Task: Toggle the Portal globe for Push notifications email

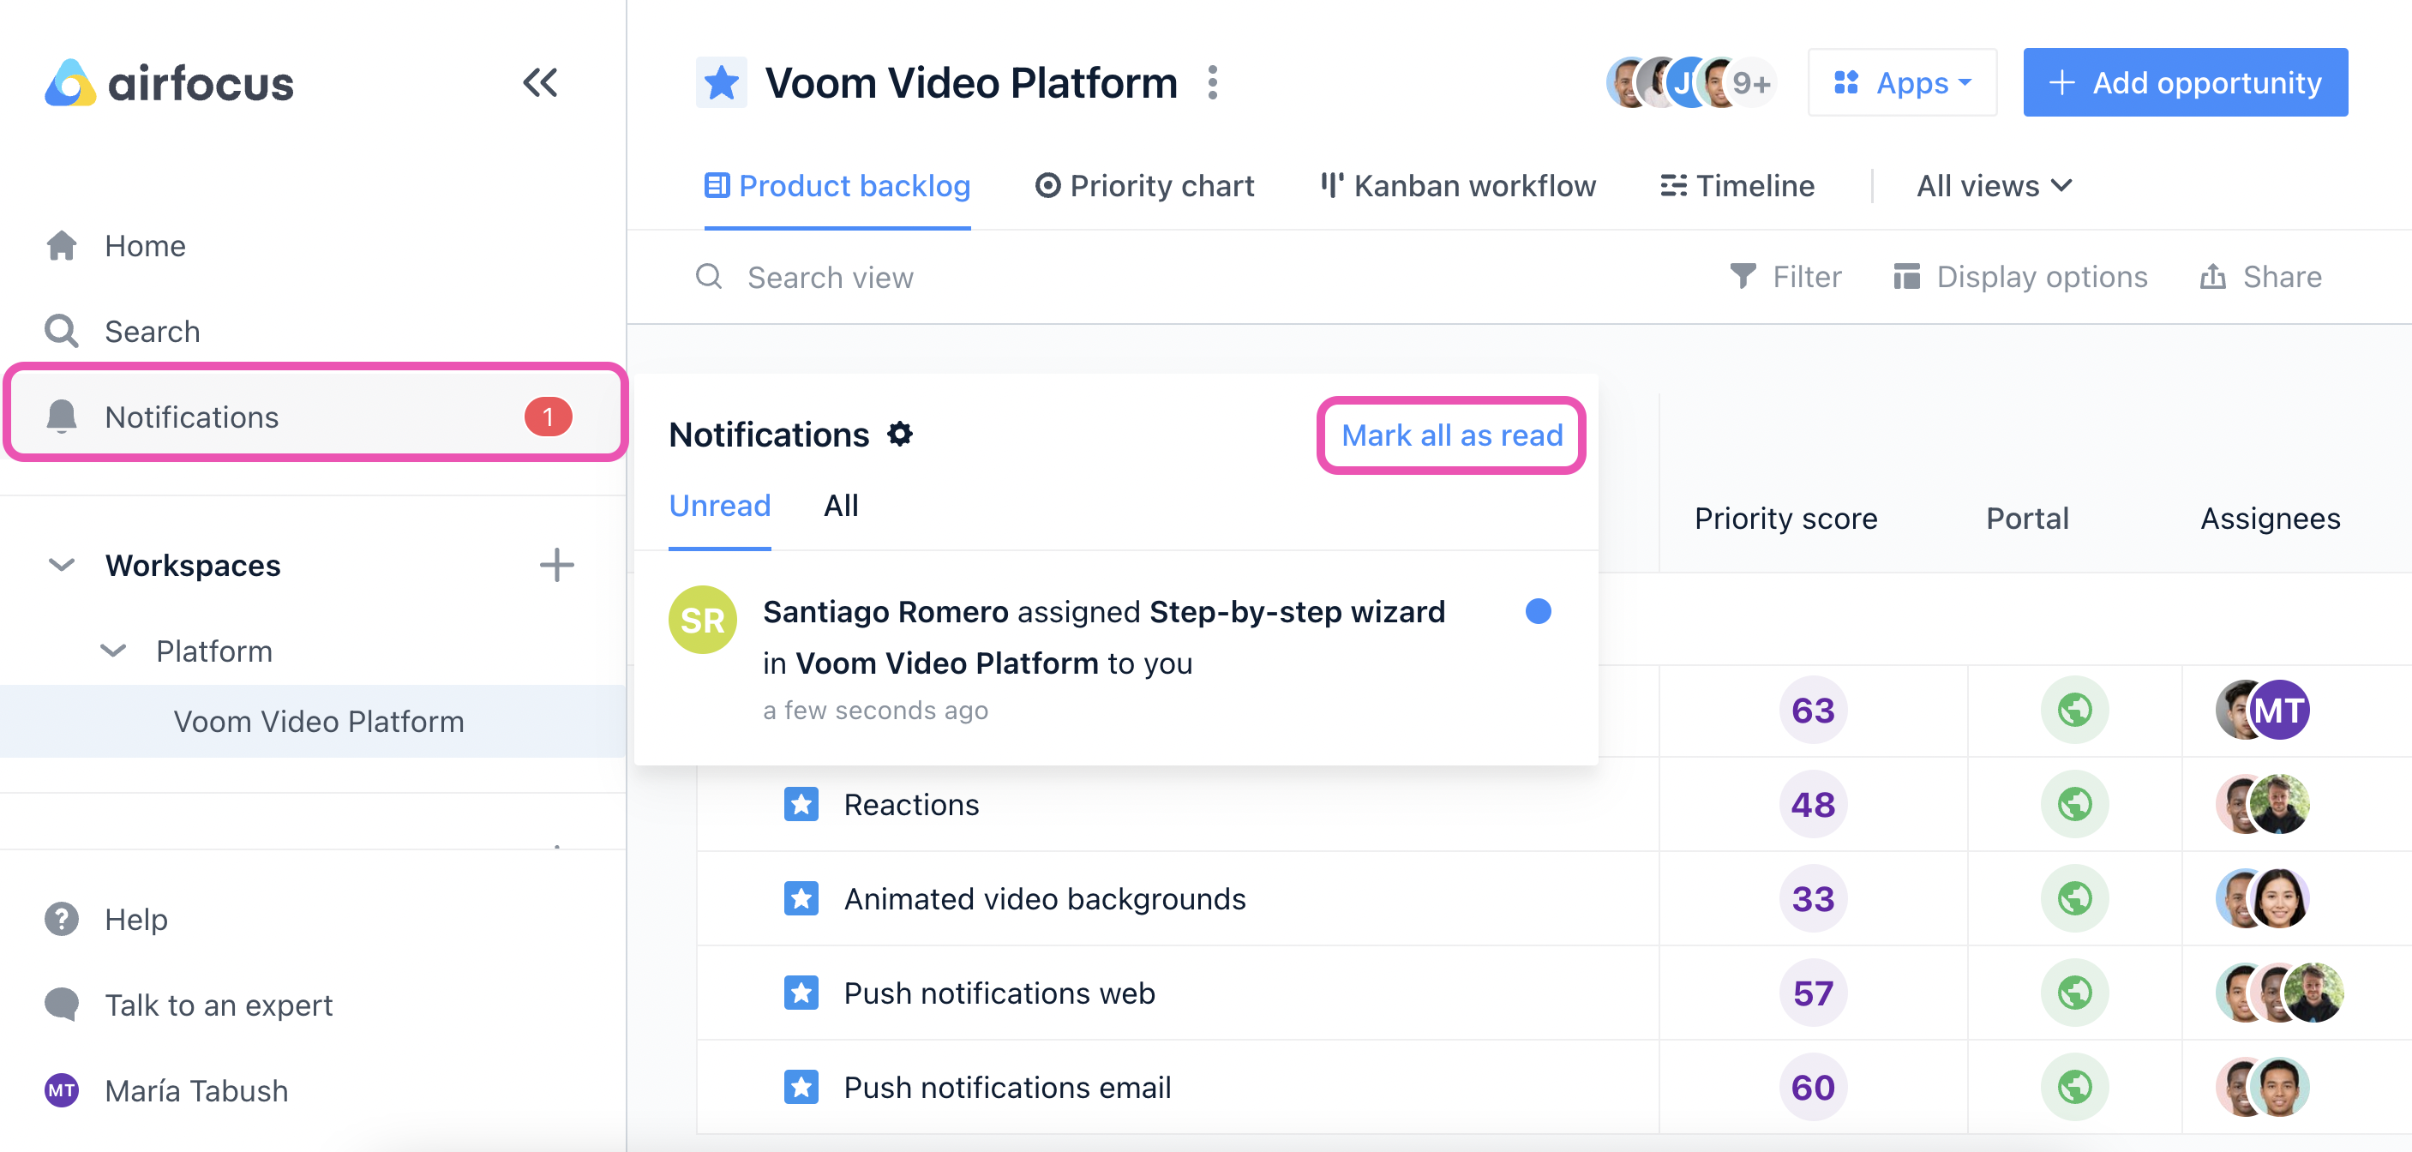Action: 2074,1087
